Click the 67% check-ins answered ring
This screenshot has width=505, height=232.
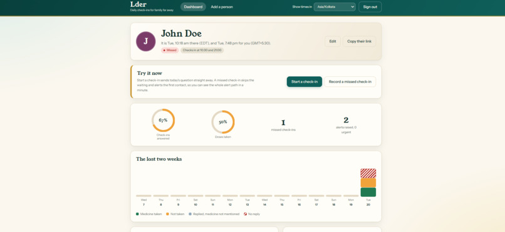coord(164,120)
